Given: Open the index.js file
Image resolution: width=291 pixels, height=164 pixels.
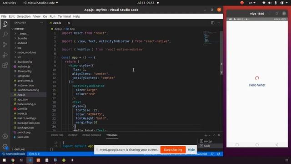Looking at the screenshot, I should point(22,113).
